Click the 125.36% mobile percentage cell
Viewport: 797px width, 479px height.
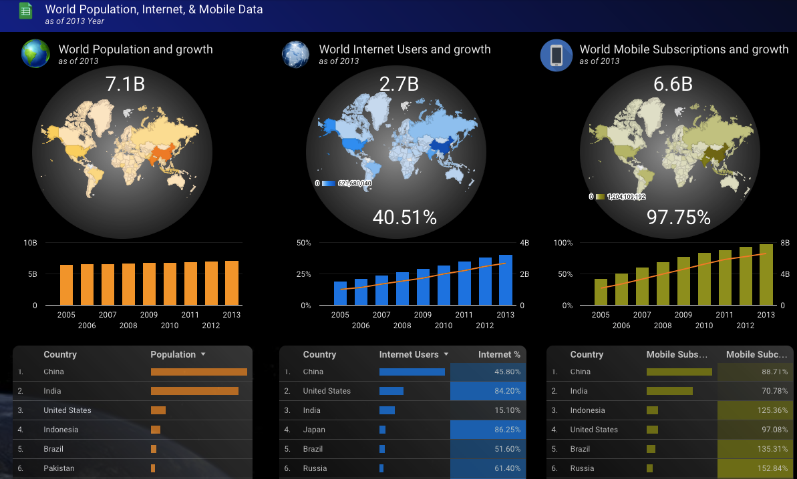click(x=756, y=410)
